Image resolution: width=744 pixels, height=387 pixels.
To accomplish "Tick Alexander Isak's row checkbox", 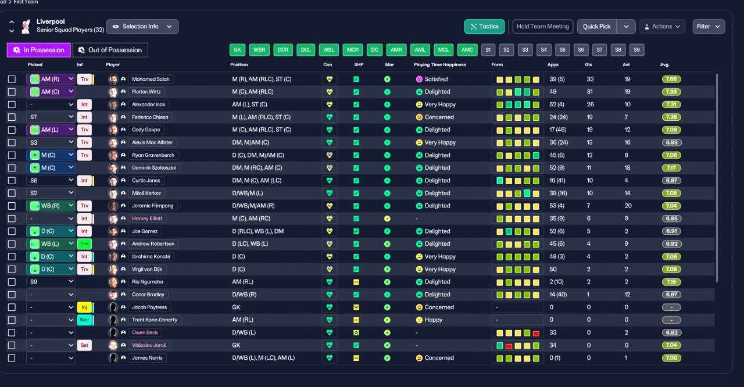I will click(12, 105).
